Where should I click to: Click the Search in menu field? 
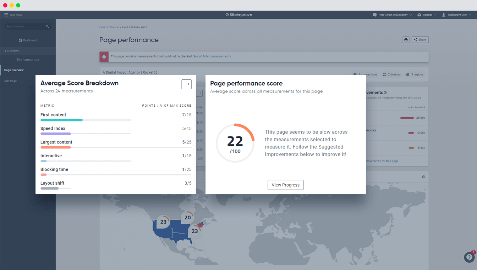point(25,27)
